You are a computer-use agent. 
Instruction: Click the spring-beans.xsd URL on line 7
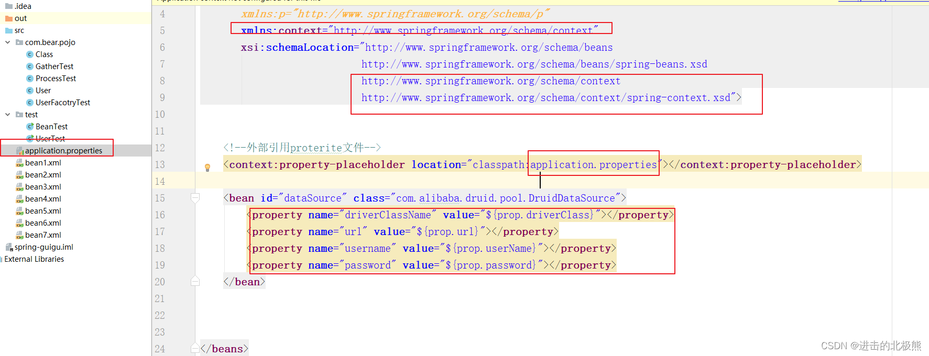point(534,64)
